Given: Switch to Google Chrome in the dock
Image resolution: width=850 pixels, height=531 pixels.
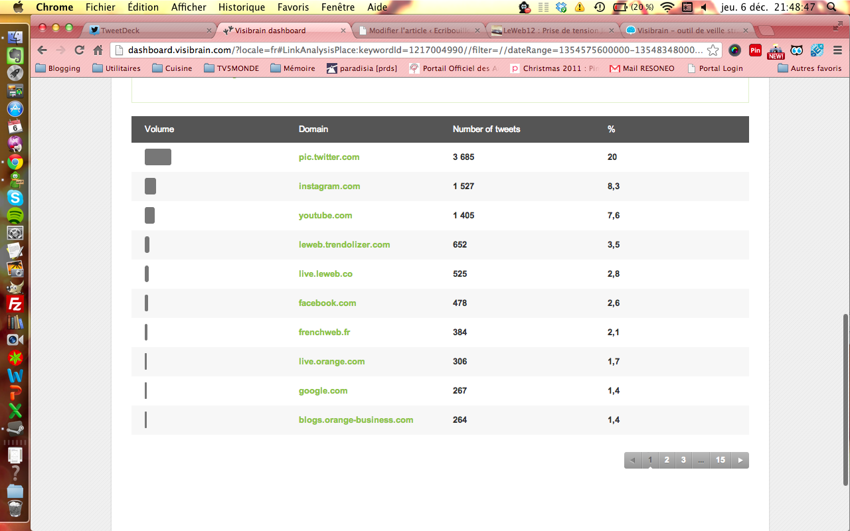Looking at the screenshot, I should tap(15, 162).
